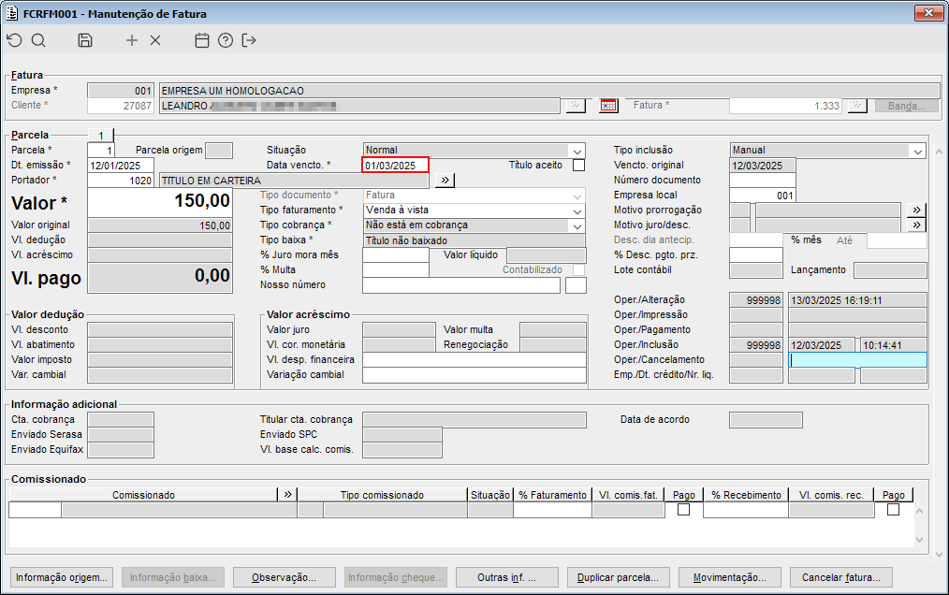Viewport: 949px width, 595px height.
Task: Open the Situação dropdown showing Normal
Action: point(577,150)
